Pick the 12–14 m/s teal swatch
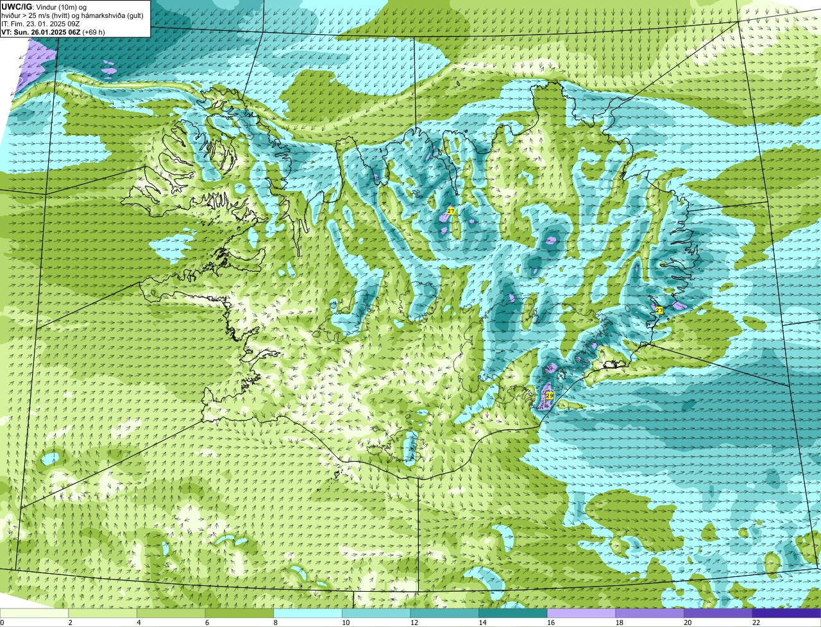 pos(444,613)
